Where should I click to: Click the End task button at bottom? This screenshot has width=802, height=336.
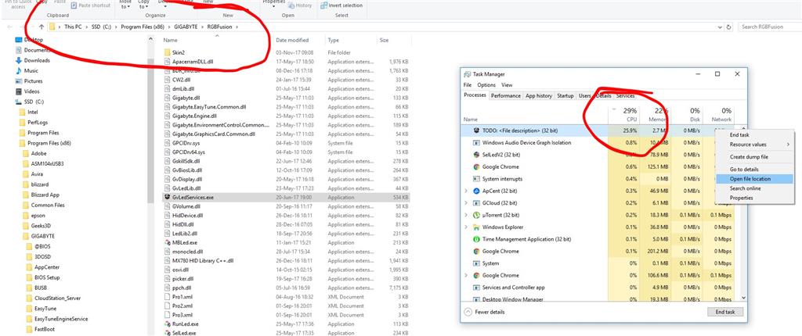(724, 312)
